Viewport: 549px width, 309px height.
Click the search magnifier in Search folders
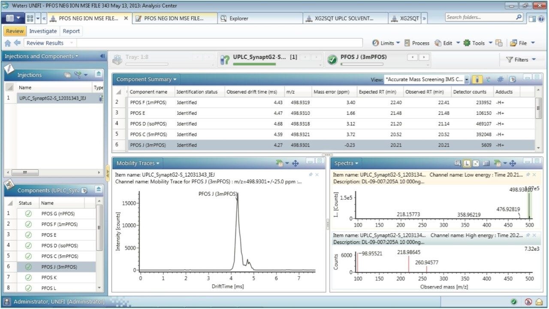click(x=519, y=17)
